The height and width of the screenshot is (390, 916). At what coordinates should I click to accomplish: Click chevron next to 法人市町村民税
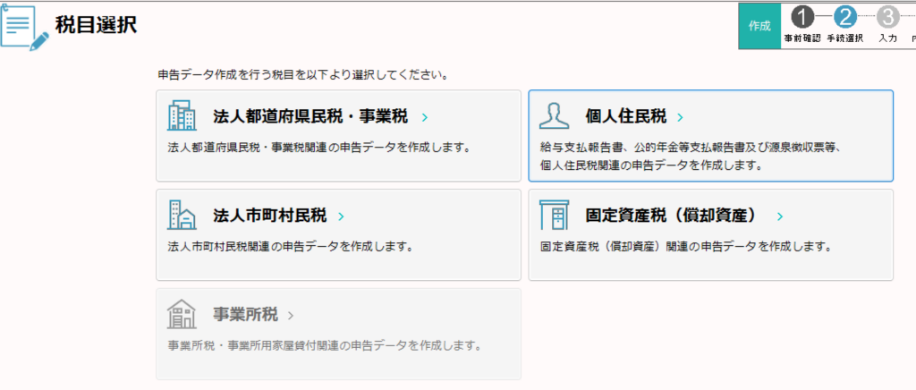[x=341, y=216]
